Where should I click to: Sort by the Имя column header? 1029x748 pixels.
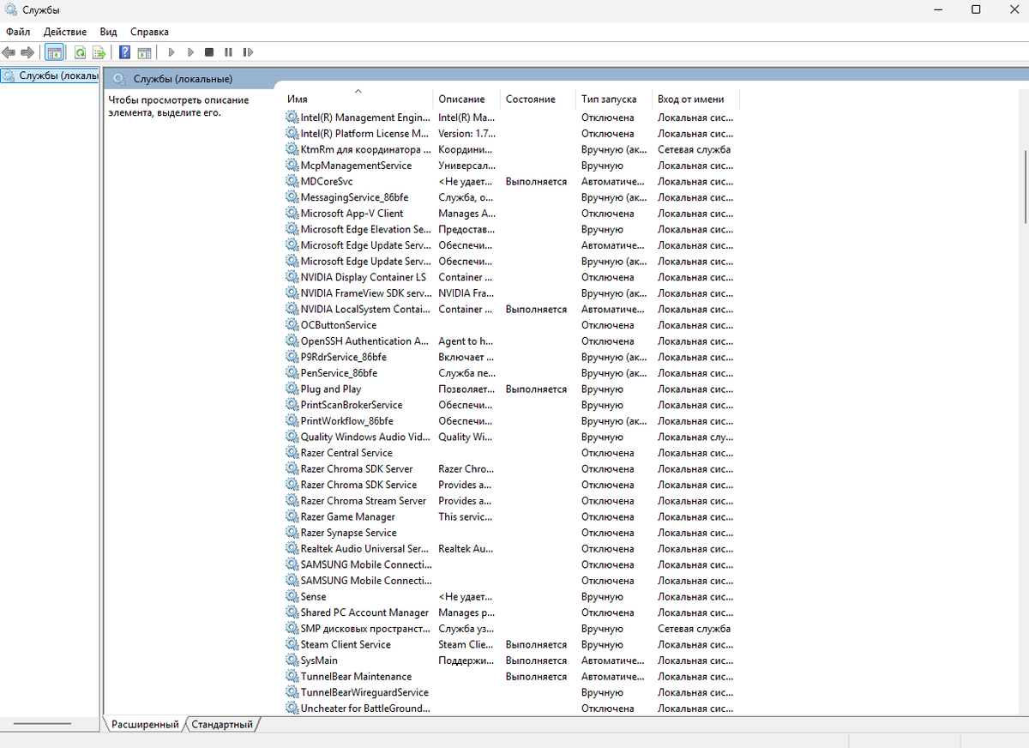click(358, 99)
